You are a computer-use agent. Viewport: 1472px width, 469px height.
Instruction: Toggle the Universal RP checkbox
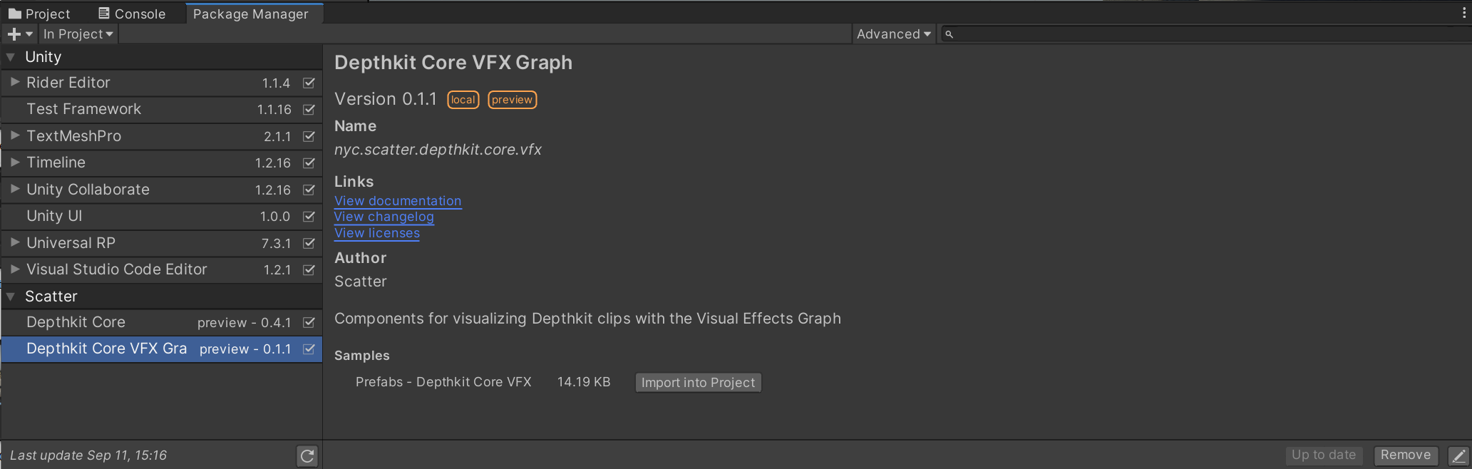pos(309,243)
